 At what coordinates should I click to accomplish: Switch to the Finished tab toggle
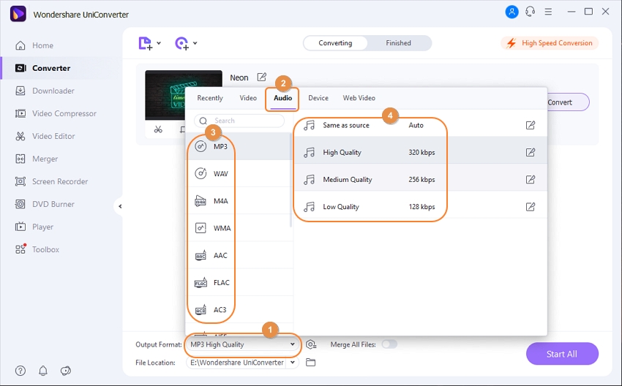398,43
